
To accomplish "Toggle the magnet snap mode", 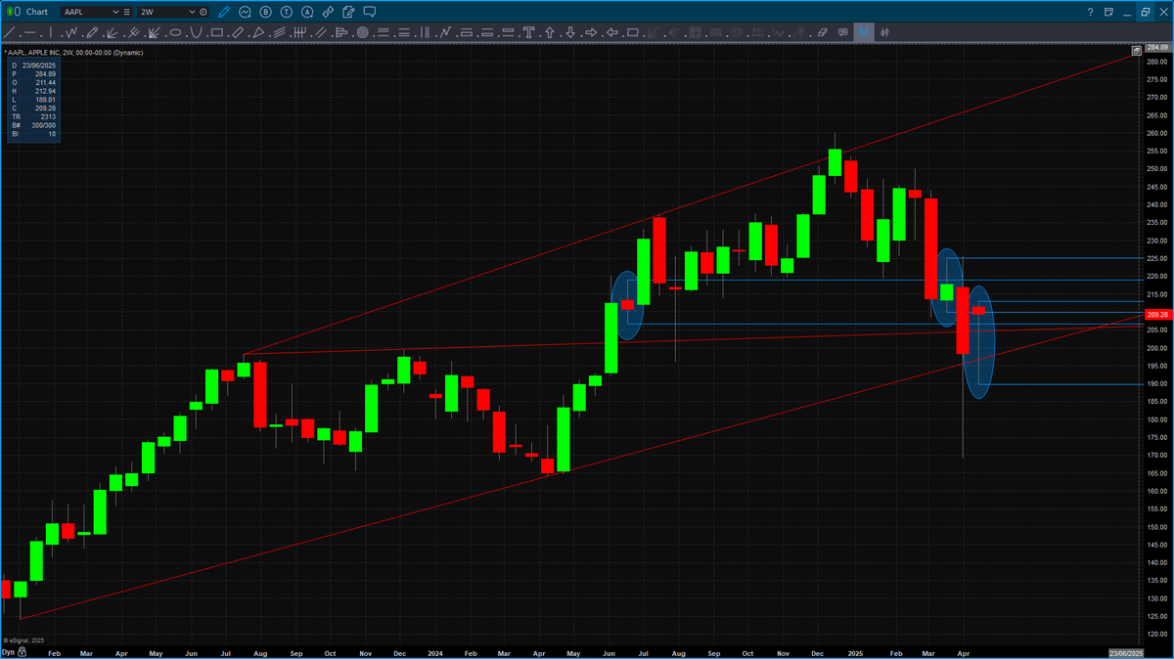I will pyautogui.click(x=864, y=32).
